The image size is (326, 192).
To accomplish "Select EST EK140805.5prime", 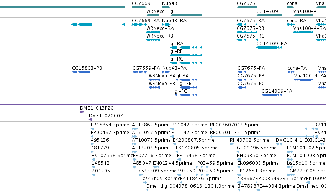I will click(x=177, y=152).
